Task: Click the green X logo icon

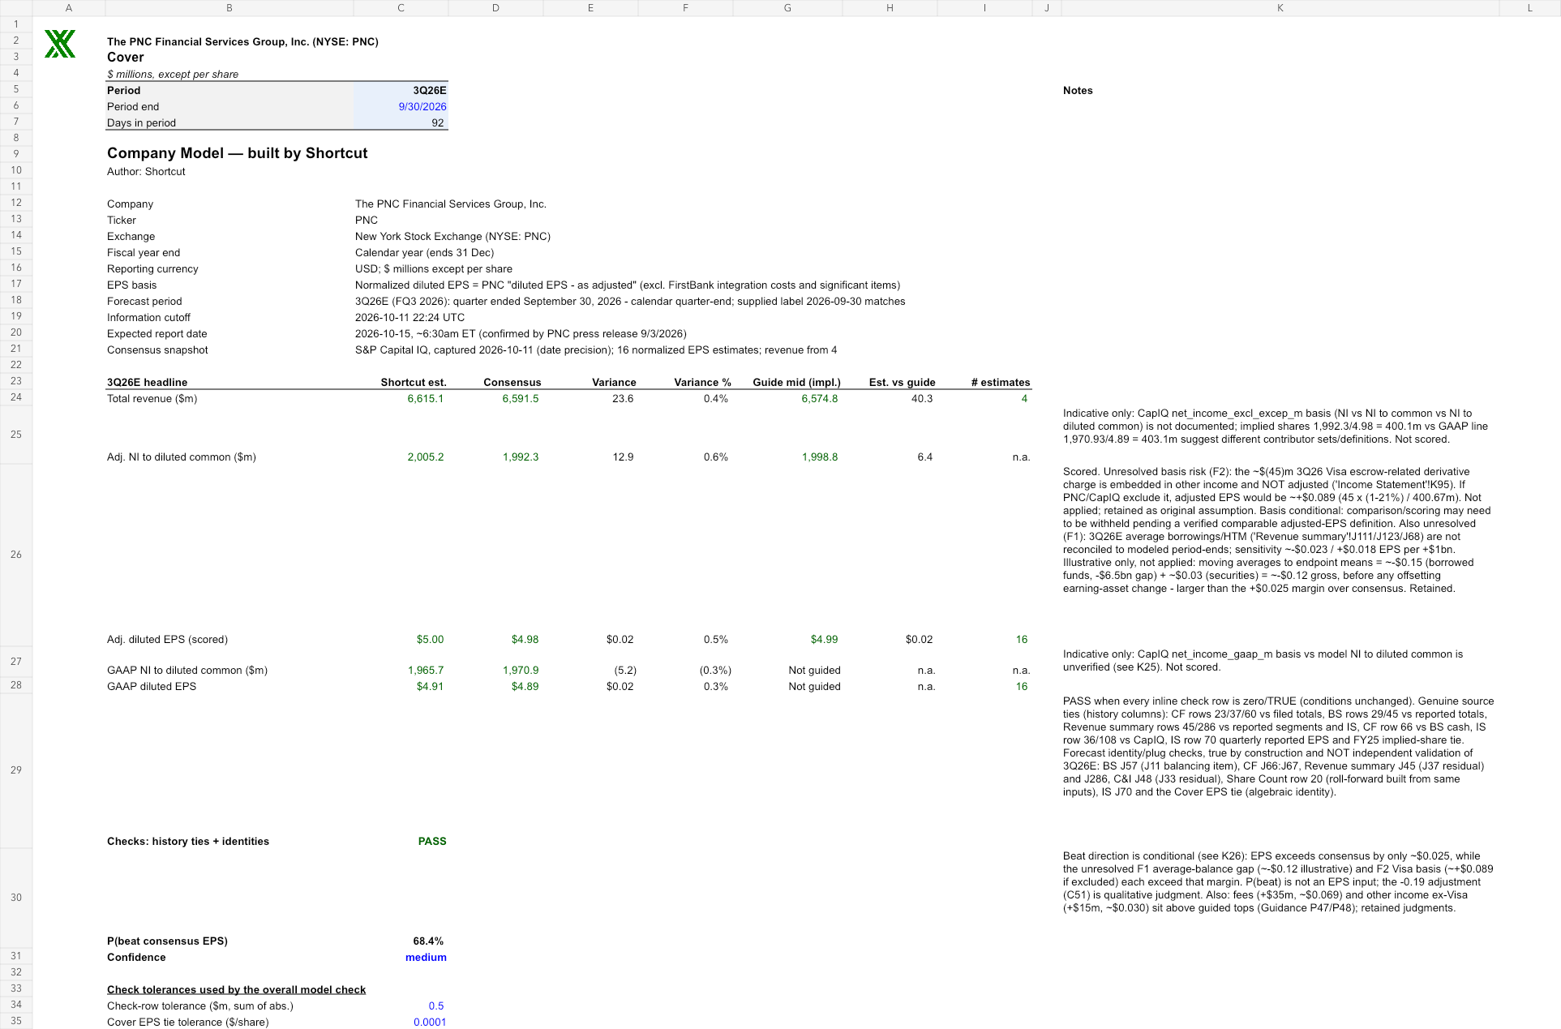Action: point(60,44)
